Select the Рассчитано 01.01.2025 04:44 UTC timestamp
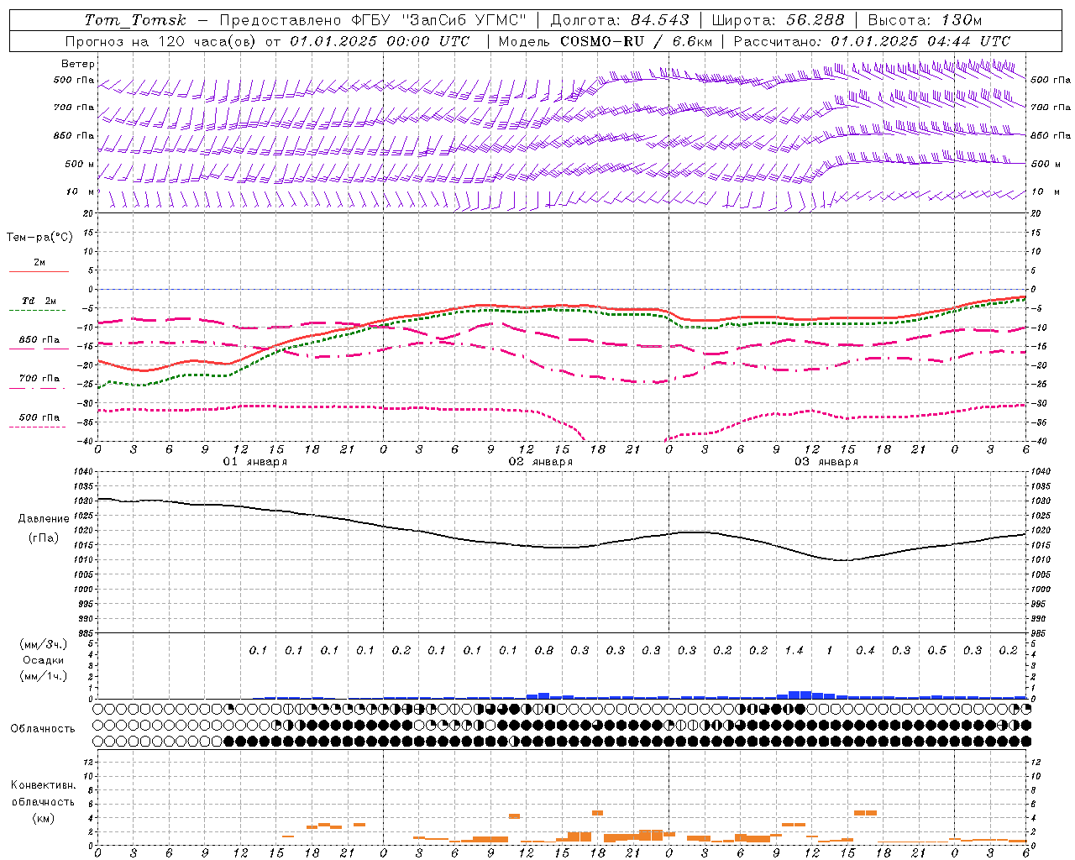Image resolution: width=1075 pixels, height=860 pixels. click(872, 41)
